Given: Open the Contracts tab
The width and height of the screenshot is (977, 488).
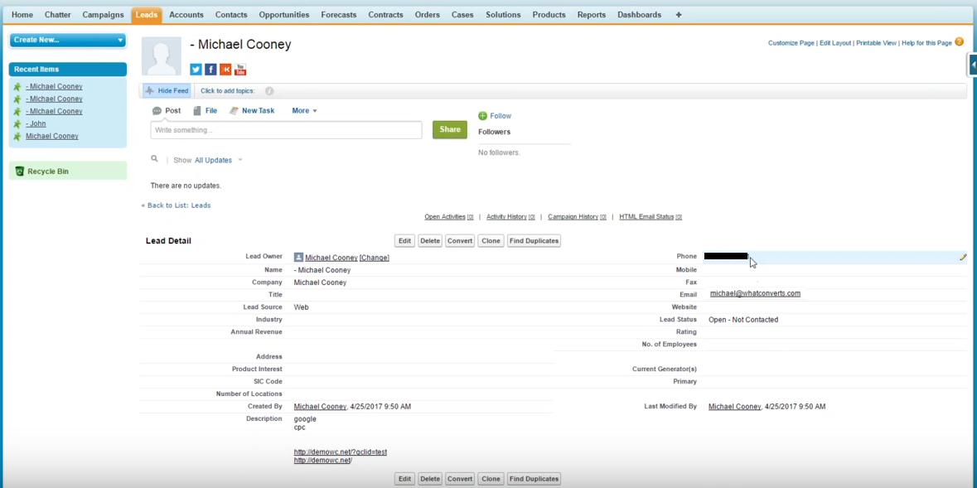Looking at the screenshot, I should tap(385, 15).
